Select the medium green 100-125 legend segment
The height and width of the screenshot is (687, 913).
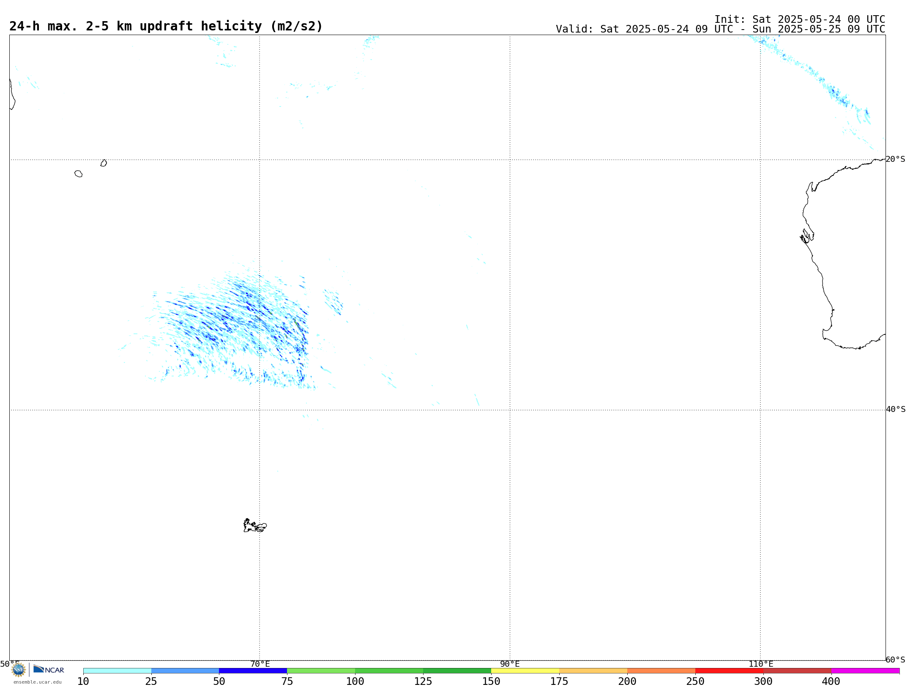[x=389, y=671]
